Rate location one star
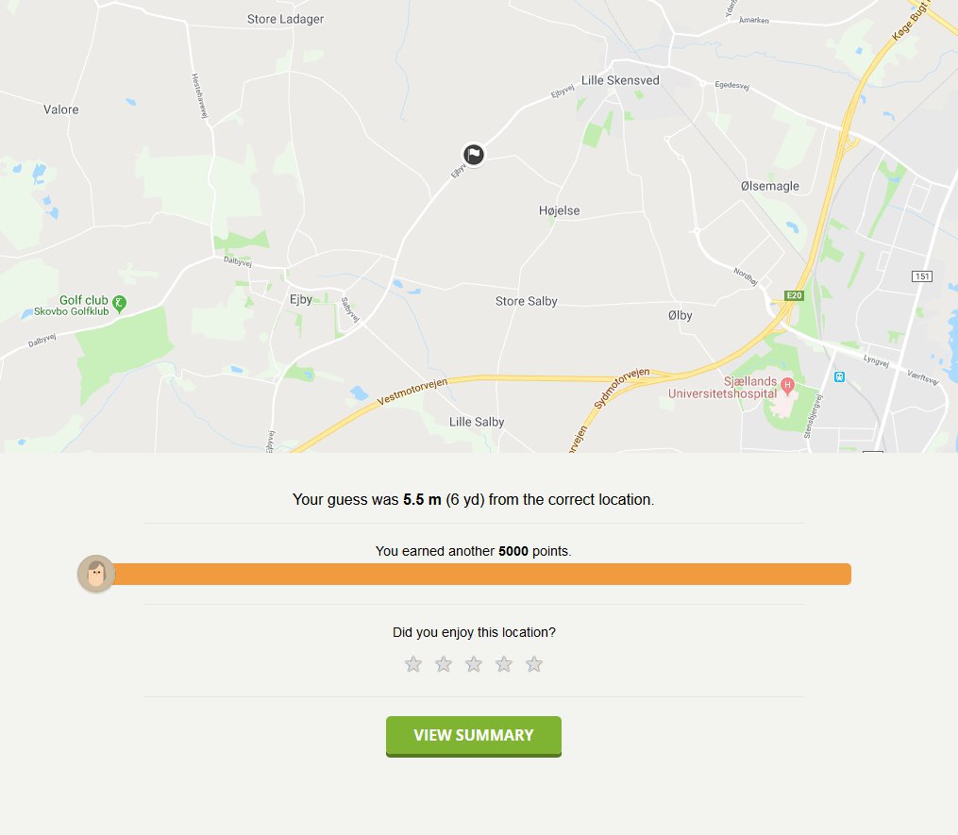Image resolution: width=958 pixels, height=835 pixels. pos(413,664)
